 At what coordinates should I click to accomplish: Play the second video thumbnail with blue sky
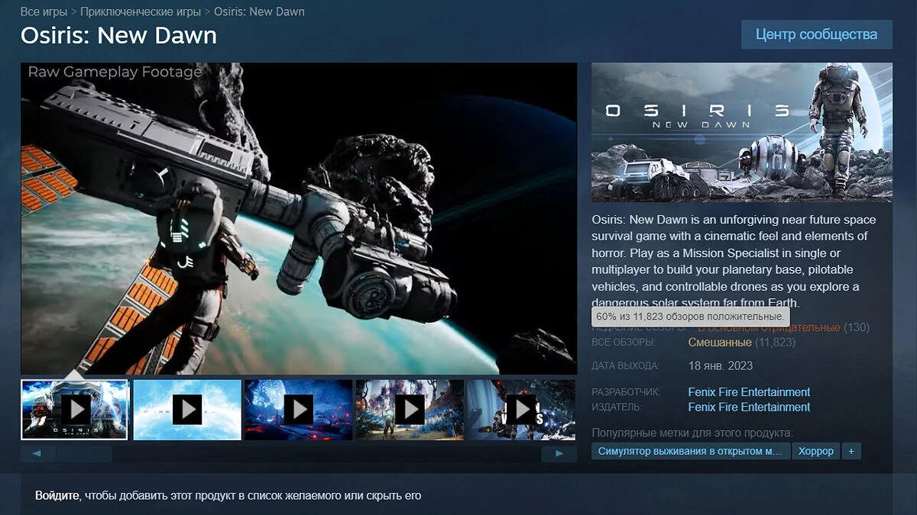[x=186, y=410]
